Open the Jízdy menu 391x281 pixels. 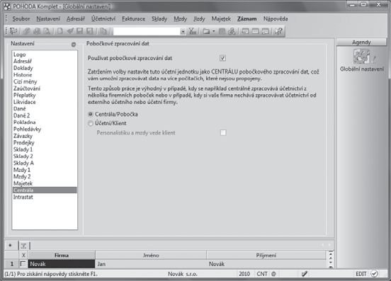199,18
